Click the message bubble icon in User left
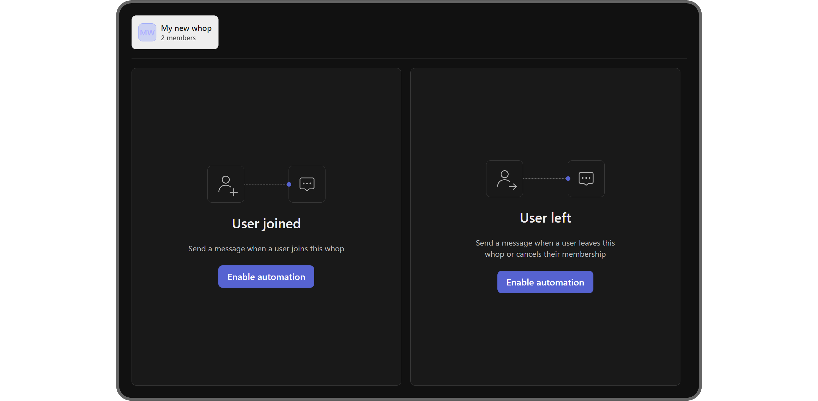The width and height of the screenshot is (818, 401). pos(586,179)
